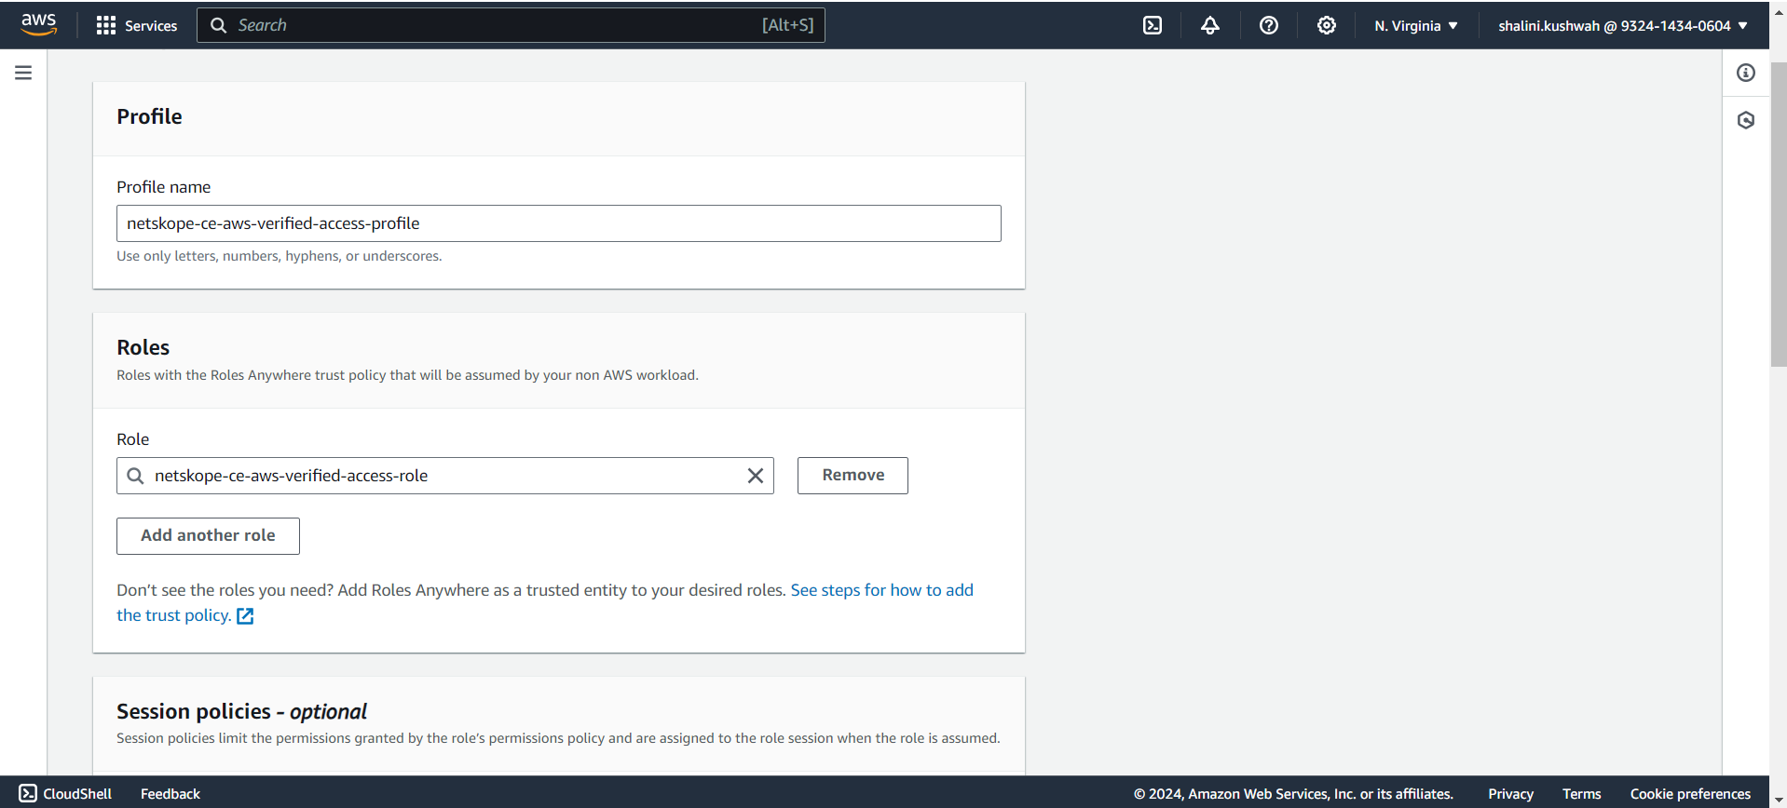Open the Services grid menu
The width and height of the screenshot is (1787, 808).
click(106, 25)
